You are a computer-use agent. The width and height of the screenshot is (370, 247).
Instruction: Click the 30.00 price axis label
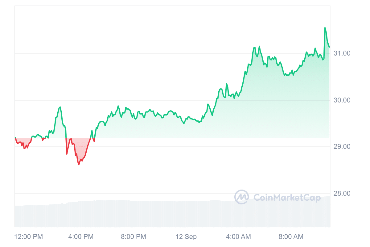pos(342,100)
